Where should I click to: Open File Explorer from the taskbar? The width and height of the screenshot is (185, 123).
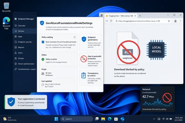(103, 119)
